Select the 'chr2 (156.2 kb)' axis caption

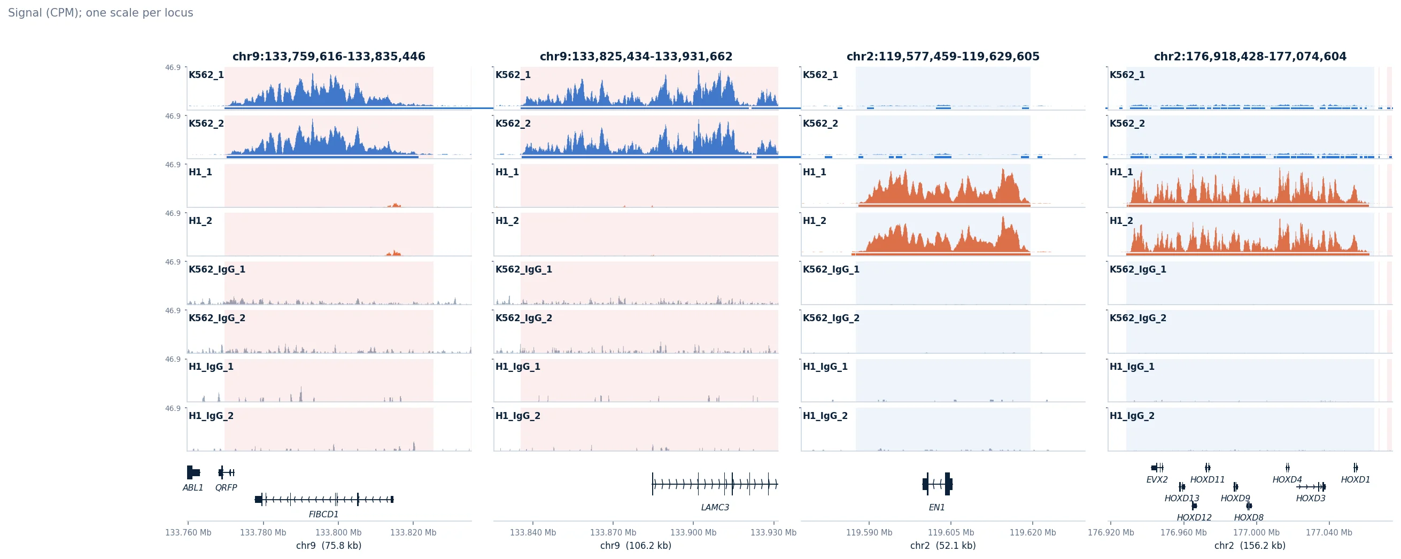1250,546
